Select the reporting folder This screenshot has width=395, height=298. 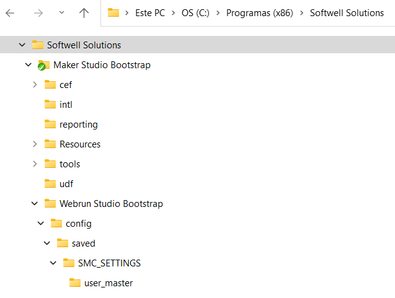[x=78, y=124]
